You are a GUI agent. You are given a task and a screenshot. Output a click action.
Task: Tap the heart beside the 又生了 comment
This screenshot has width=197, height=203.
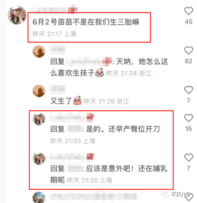[x=189, y=90]
